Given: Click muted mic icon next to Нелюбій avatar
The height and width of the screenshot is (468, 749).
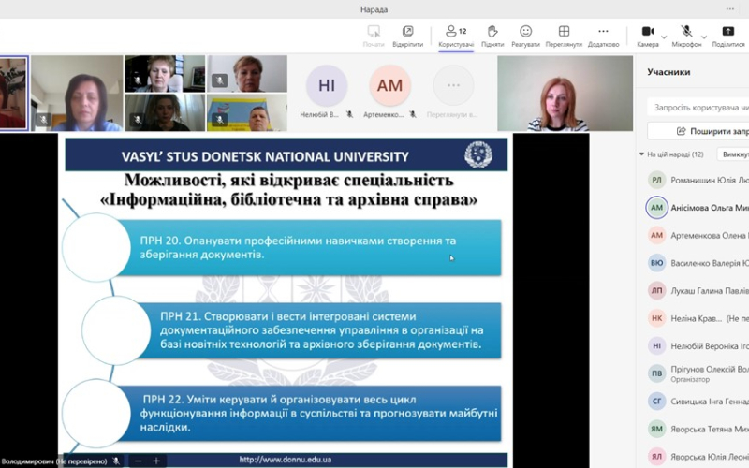Looking at the screenshot, I should [x=349, y=114].
